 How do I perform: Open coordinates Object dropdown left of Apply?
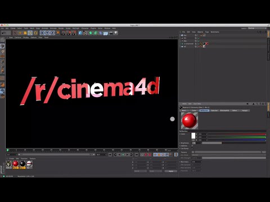[x=140, y=171]
